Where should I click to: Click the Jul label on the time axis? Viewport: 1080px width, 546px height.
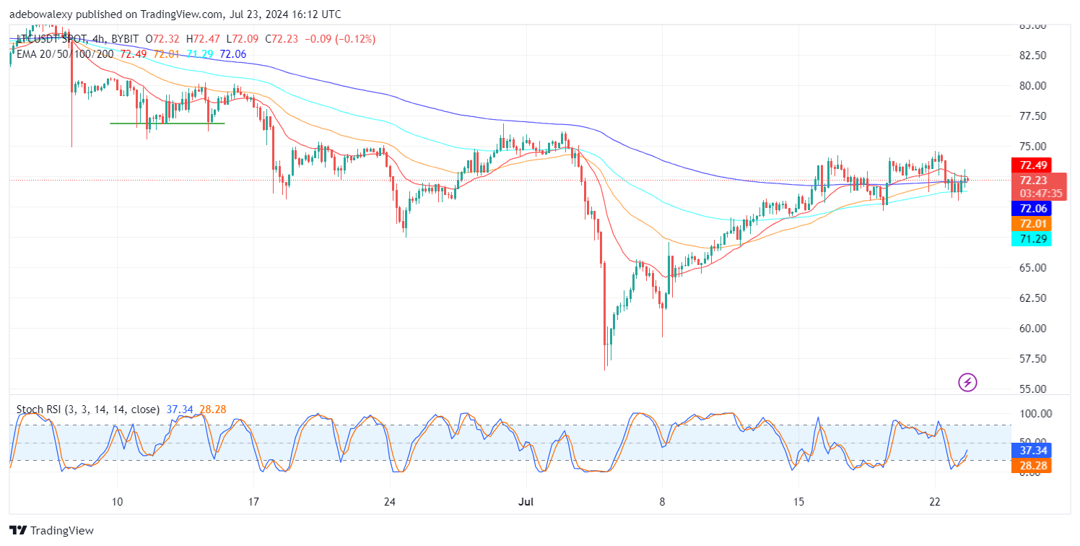[x=526, y=501]
